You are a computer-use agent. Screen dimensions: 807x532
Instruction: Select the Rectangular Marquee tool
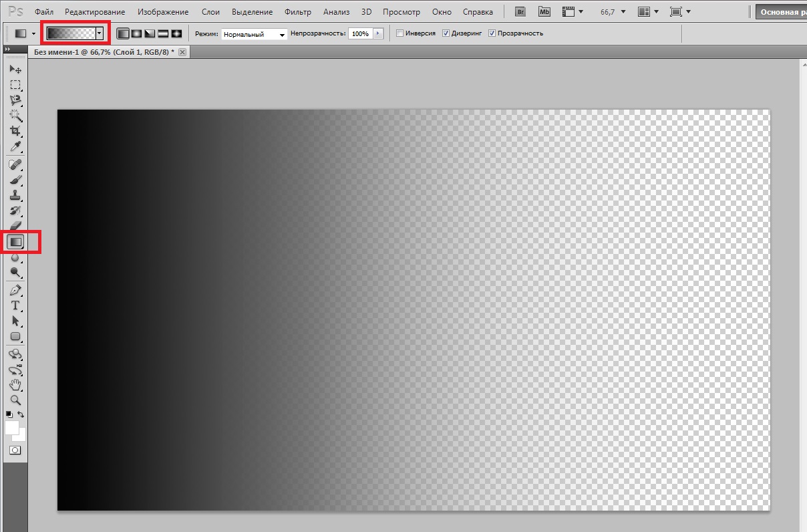pyautogui.click(x=15, y=85)
